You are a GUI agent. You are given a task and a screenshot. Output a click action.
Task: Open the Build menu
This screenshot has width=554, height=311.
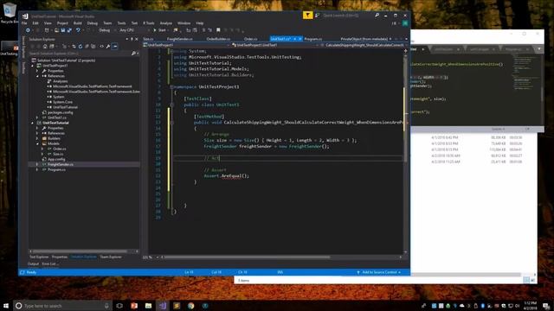[77, 23]
